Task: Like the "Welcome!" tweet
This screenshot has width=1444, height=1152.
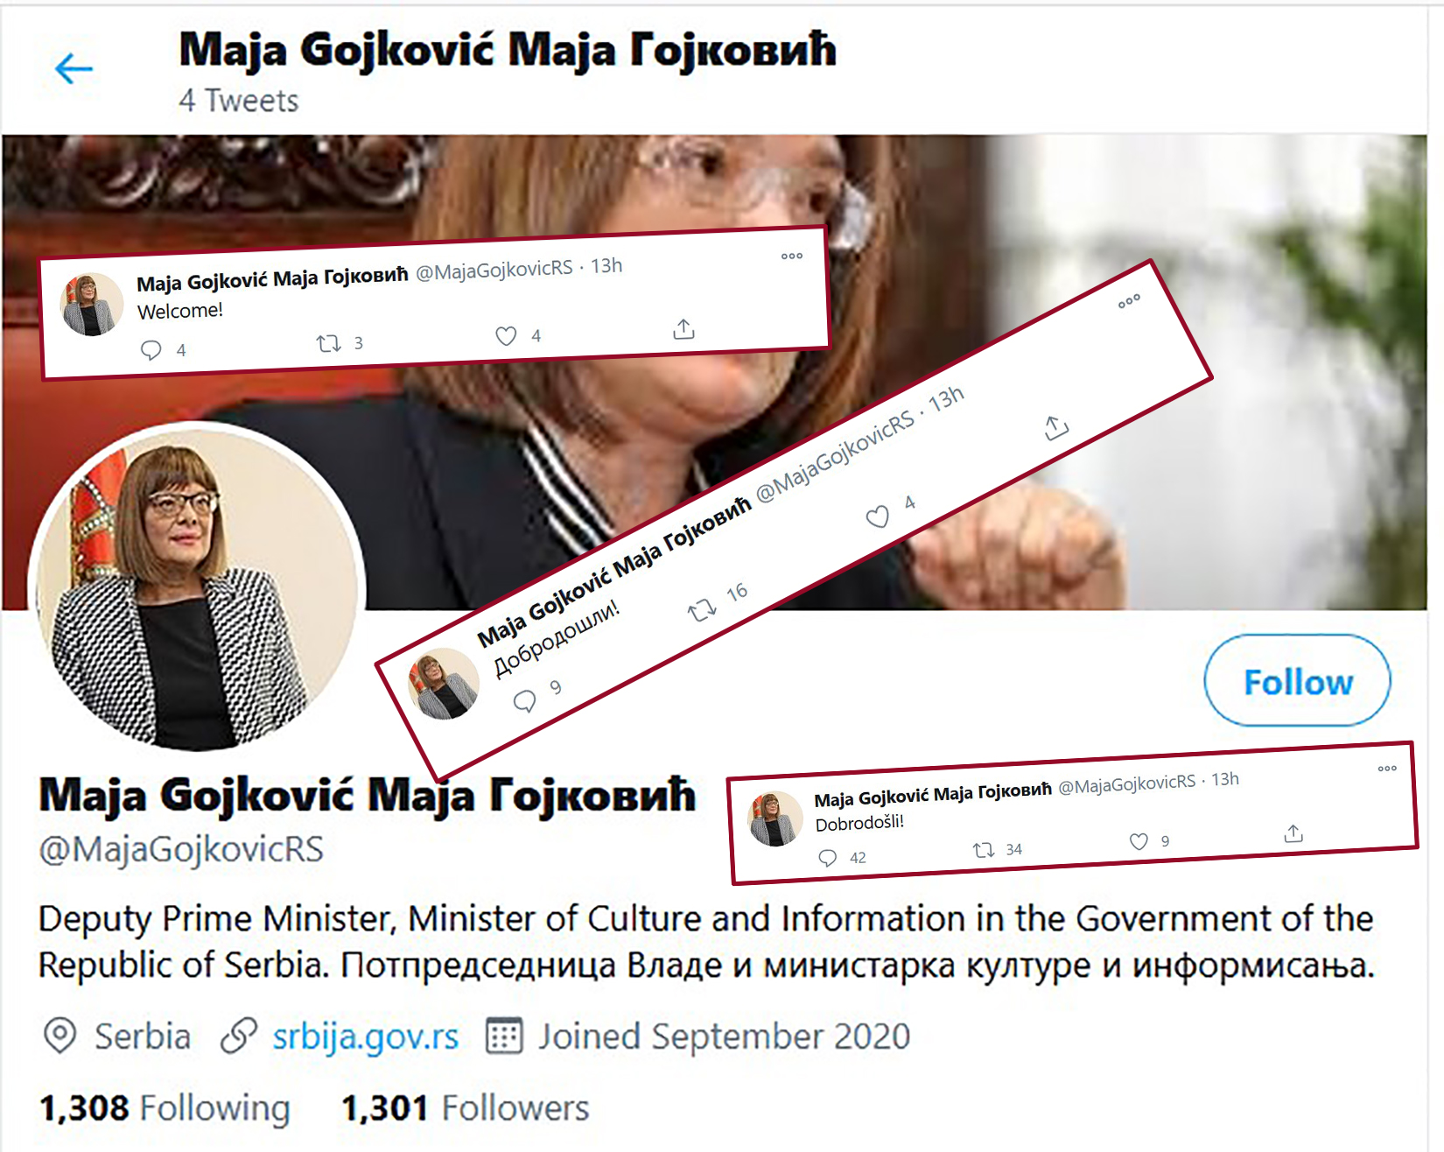Action: coord(507,334)
